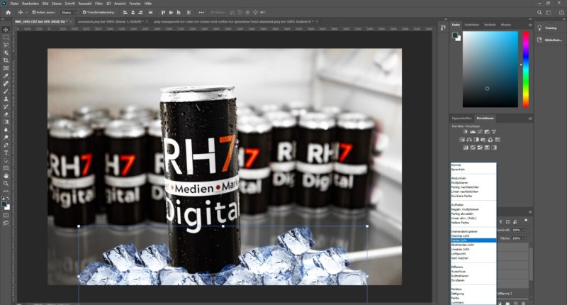
Task: Open the Korrekturen panel flyout menu
Action: point(530,118)
